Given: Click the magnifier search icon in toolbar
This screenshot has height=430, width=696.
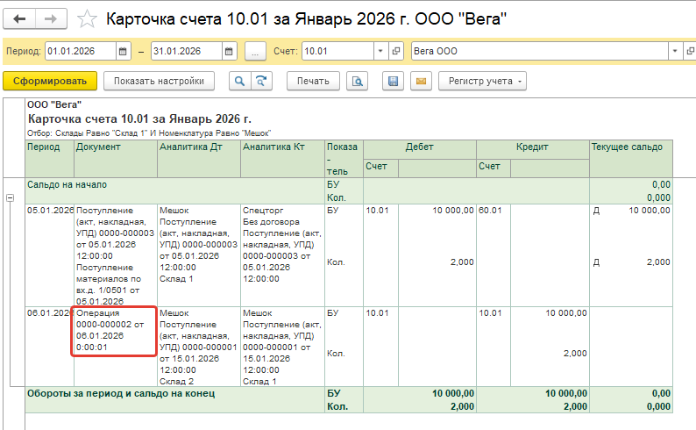Looking at the screenshot, I should click(238, 82).
